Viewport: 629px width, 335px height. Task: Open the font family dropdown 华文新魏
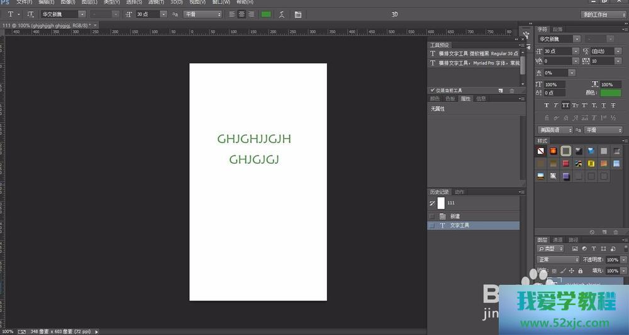[64, 14]
